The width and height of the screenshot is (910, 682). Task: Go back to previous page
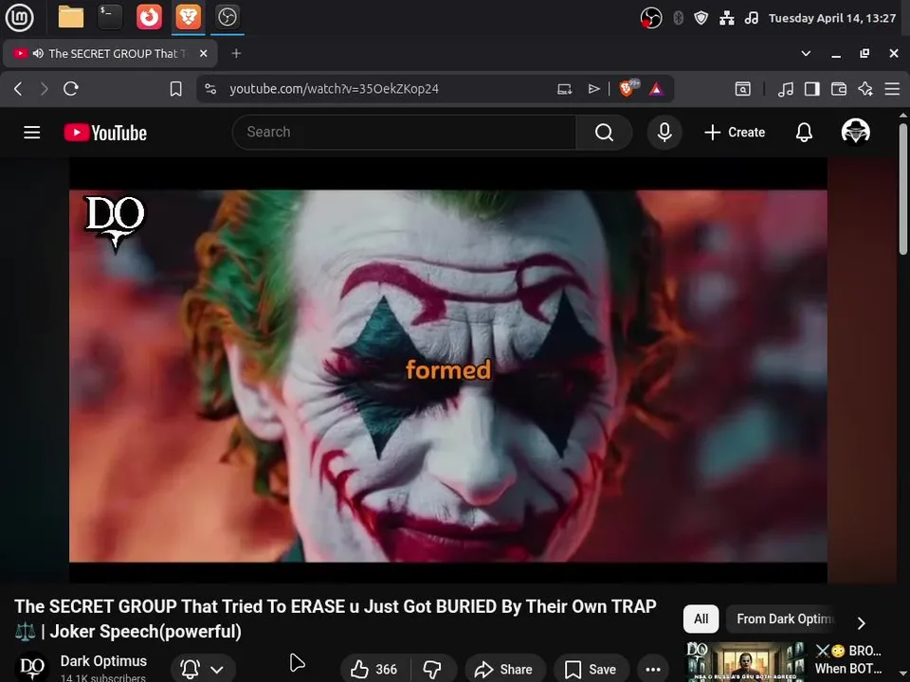[18, 89]
